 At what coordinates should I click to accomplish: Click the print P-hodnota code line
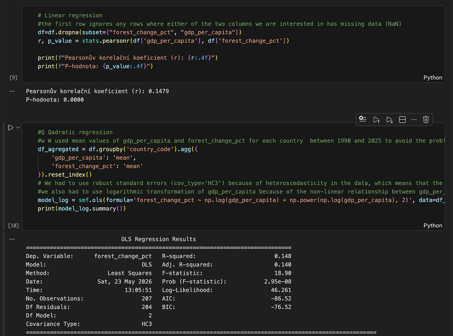[95, 66]
